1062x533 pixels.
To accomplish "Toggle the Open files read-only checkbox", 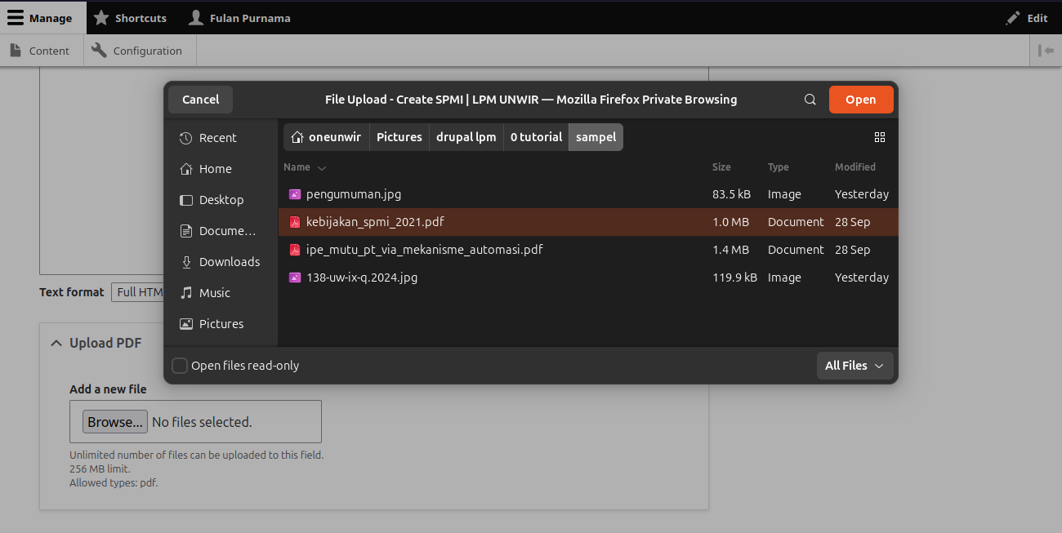I will (x=180, y=366).
